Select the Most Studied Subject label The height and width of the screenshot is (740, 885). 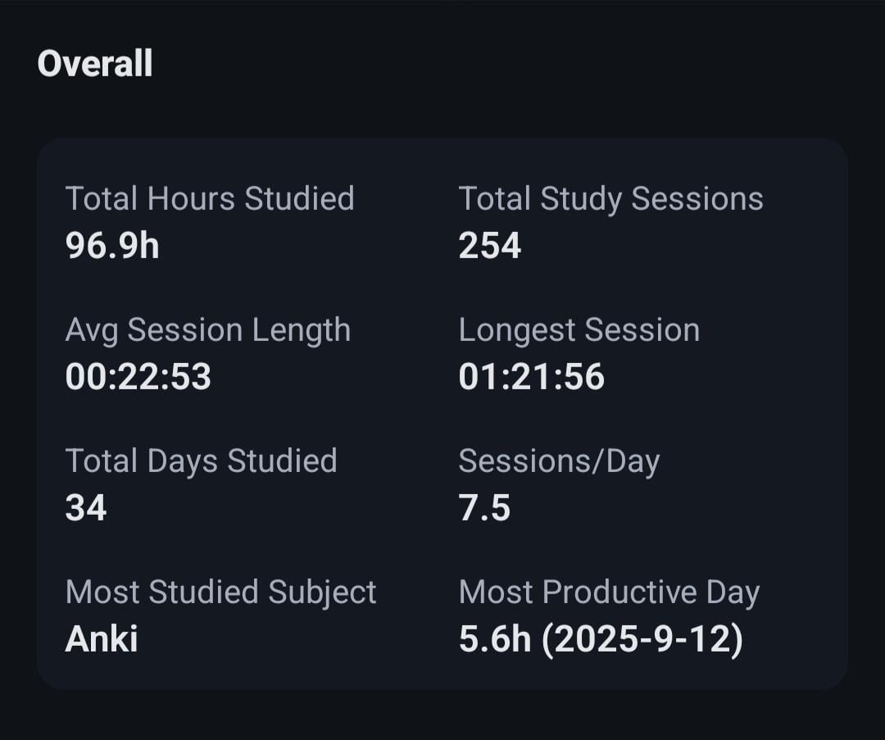221,592
